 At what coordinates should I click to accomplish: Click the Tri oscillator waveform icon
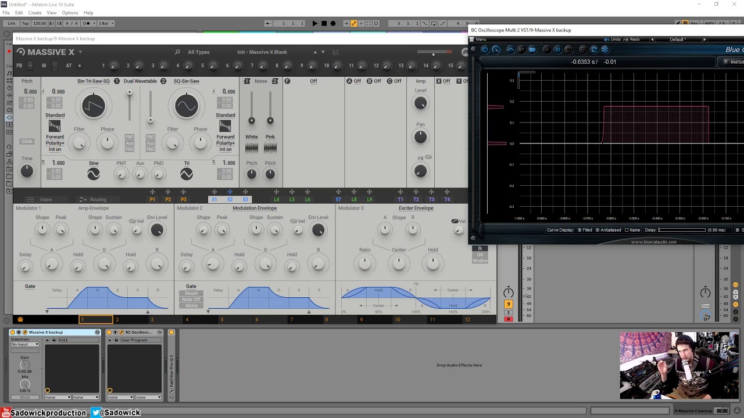click(187, 174)
